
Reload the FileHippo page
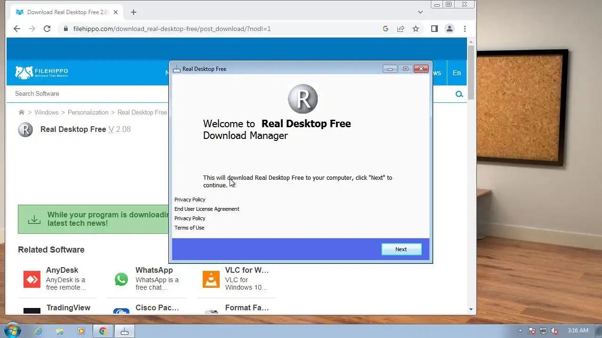click(47, 29)
